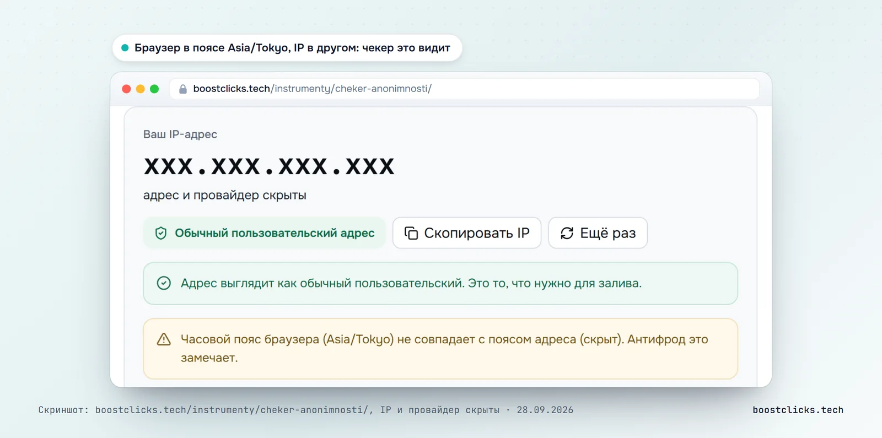The width and height of the screenshot is (882, 438).
Task: Click the Скопировать IP button
Action: click(x=467, y=233)
